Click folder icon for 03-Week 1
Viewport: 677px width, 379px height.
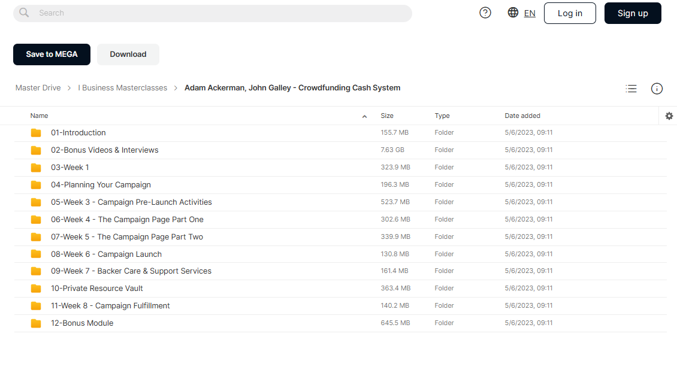click(36, 168)
